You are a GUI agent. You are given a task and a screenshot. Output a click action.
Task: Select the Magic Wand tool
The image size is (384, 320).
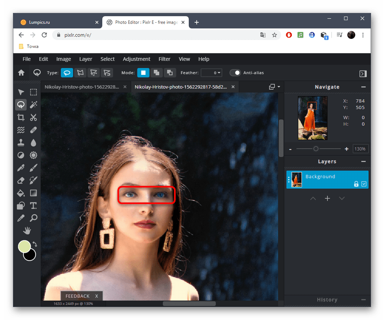coord(34,105)
